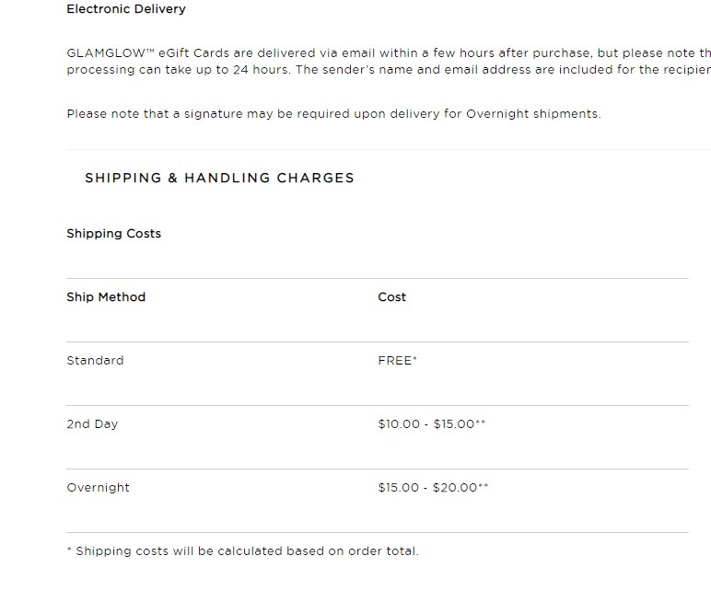711x614 pixels.
Task: Click the Shipping Costs subheading
Action: pos(114,234)
